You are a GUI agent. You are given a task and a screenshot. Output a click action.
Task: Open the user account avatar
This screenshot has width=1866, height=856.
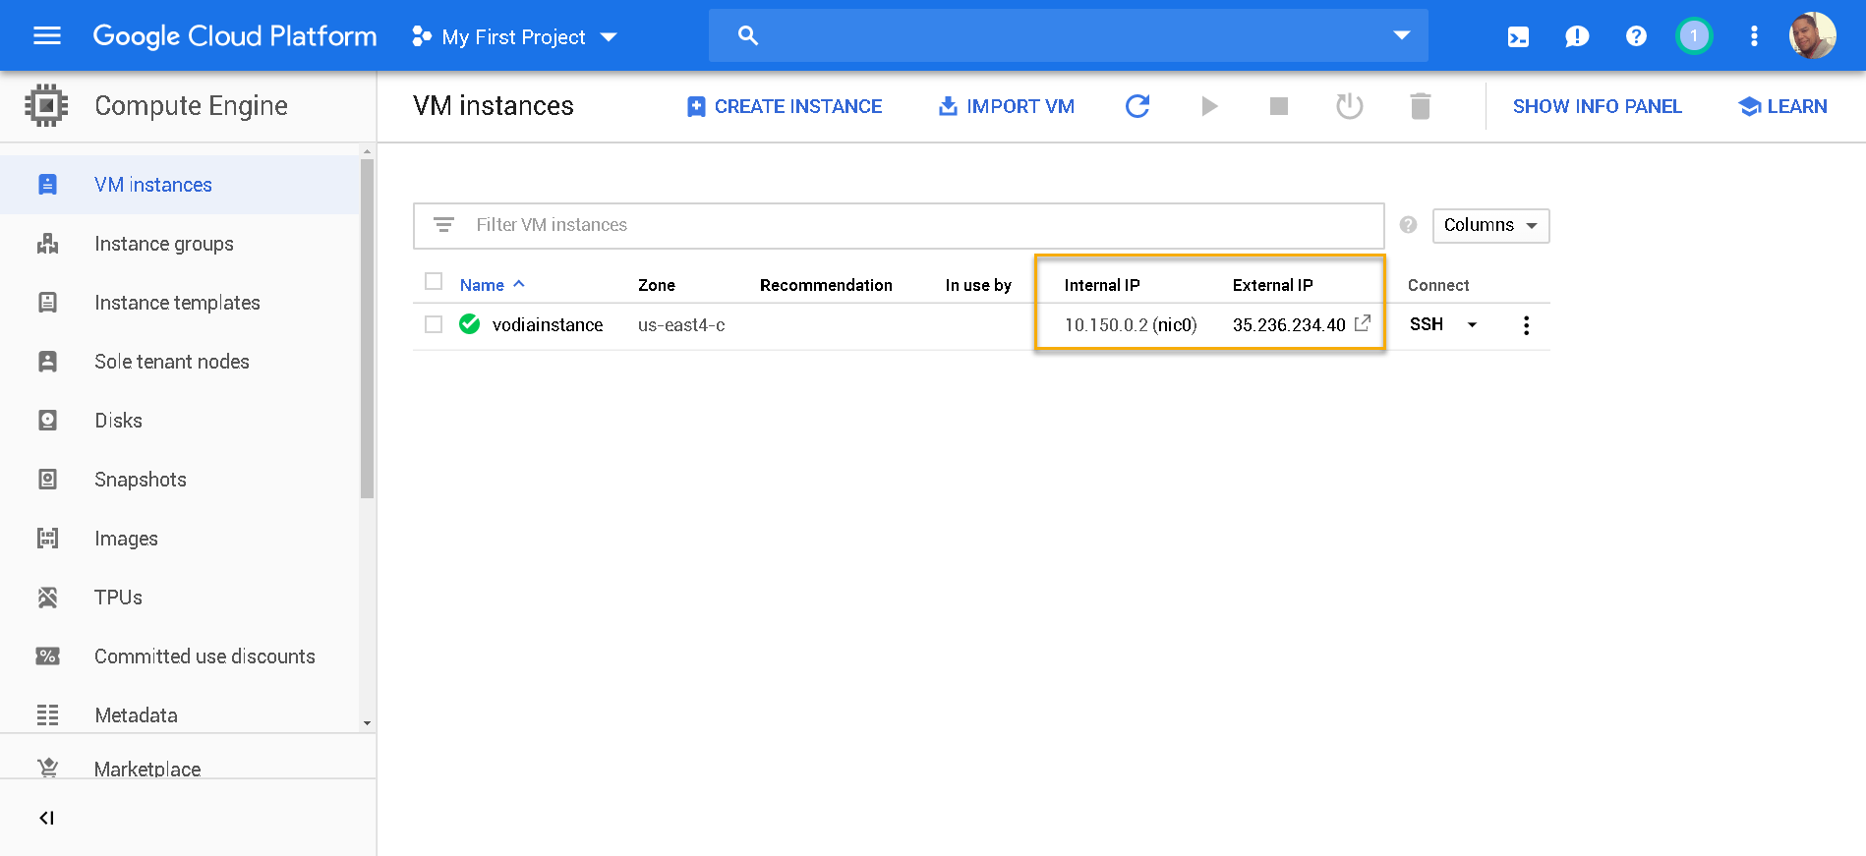[1812, 35]
